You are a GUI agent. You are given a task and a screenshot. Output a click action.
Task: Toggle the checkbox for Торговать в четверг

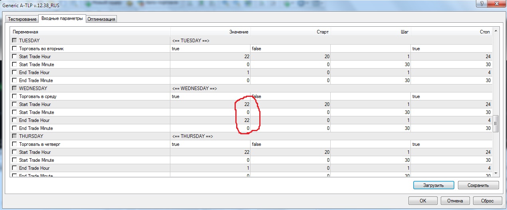[15, 144]
